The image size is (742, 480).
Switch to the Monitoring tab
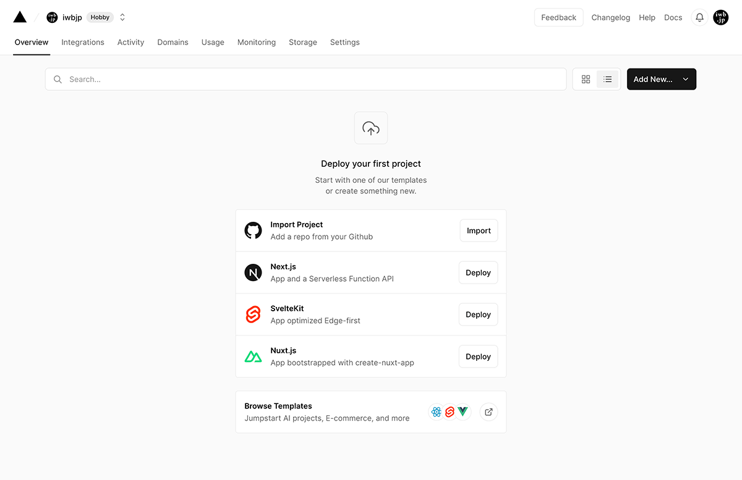coord(257,42)
